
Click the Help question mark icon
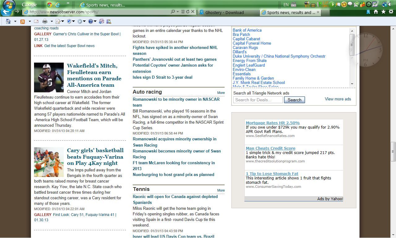pyautogui.click(x=90, y=21)
